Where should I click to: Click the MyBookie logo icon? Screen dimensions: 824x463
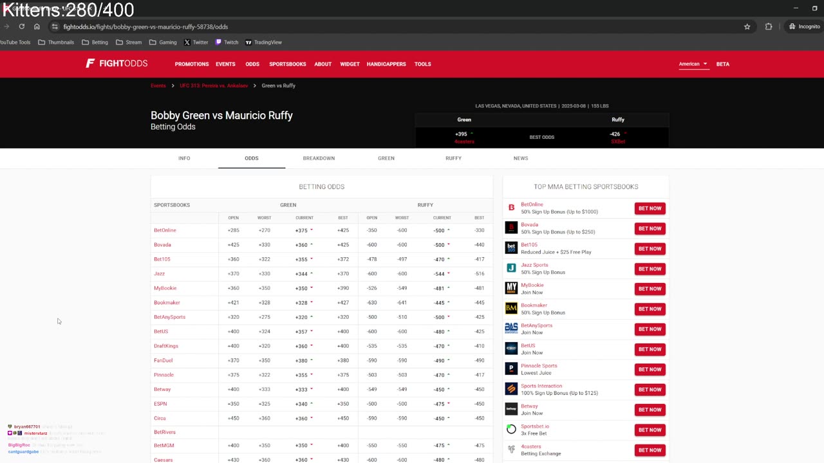click(511, 288)
